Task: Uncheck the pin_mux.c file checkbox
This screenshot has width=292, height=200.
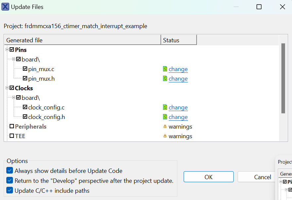Action: click(x=25, y=69)
